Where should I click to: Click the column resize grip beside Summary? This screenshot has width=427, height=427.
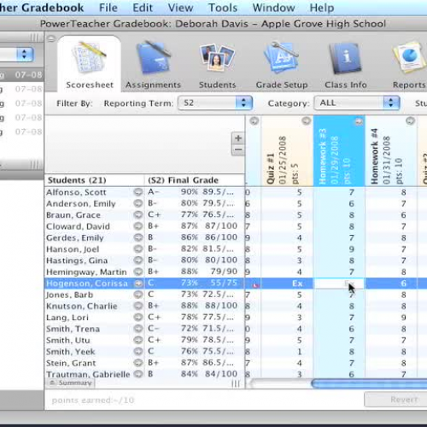pos(236,383)
